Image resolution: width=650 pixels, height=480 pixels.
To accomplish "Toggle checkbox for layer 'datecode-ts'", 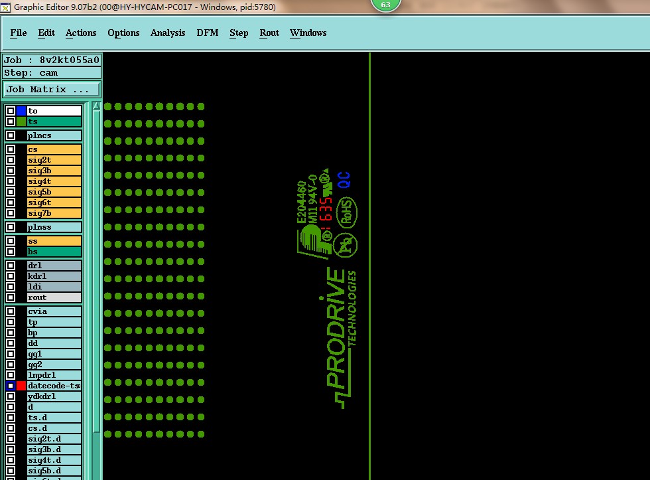I will point(11,386).
